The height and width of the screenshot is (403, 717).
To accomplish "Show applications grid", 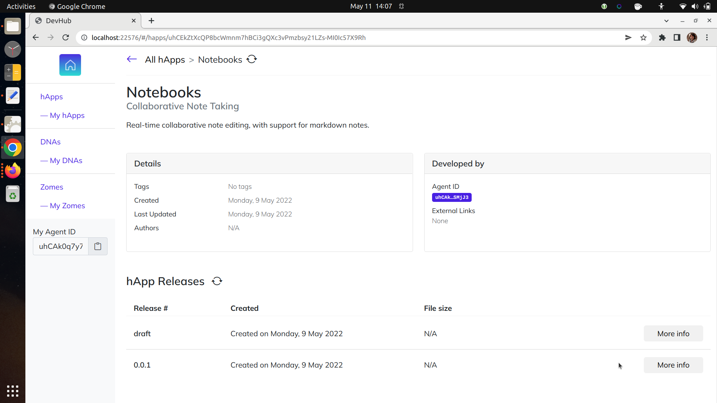I will pyautogui.click(x=13, y=391).
